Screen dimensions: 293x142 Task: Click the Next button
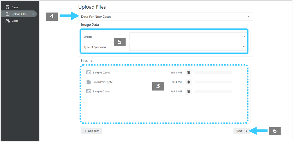point(242,131)
